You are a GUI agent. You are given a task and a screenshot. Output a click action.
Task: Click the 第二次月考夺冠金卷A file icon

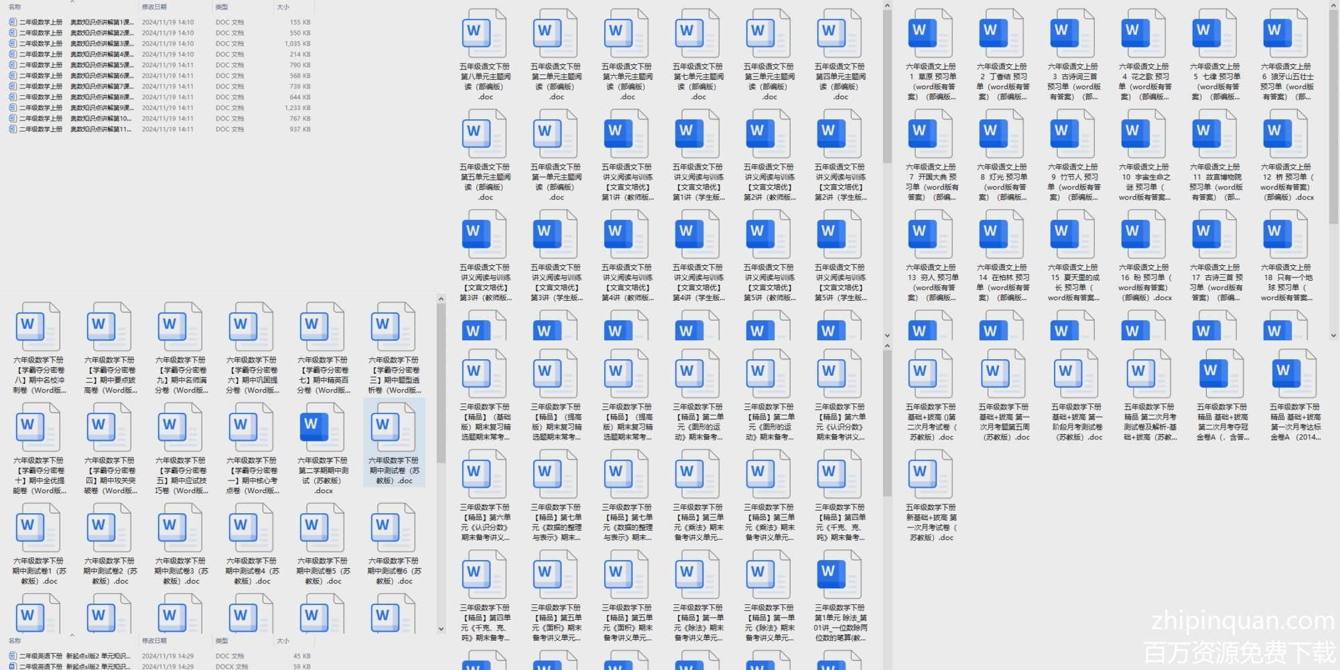coord(1221,374)
